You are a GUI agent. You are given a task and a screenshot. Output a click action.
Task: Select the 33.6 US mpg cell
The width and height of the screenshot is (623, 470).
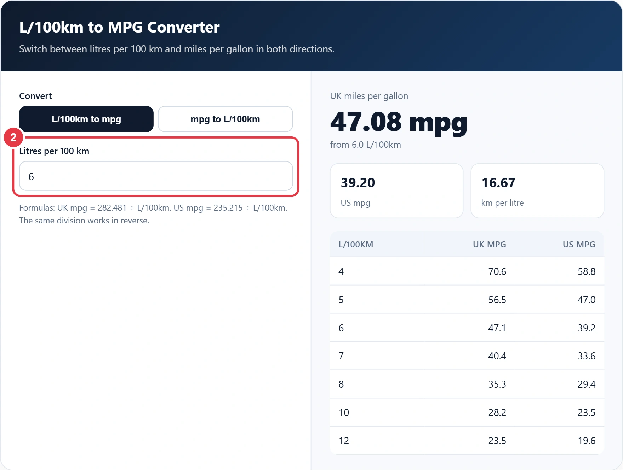(587, 356)
